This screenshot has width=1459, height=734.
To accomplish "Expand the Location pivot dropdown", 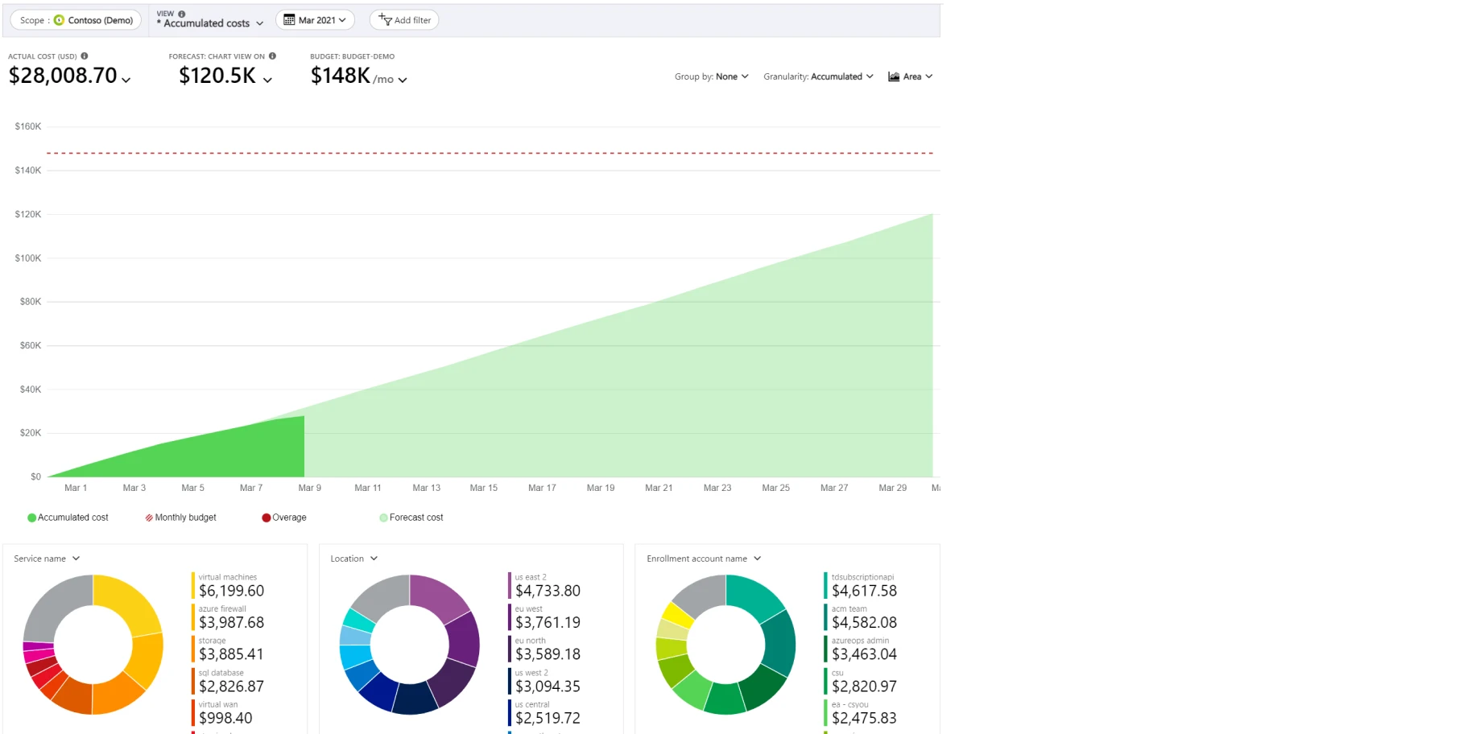I will click(353, 559).
